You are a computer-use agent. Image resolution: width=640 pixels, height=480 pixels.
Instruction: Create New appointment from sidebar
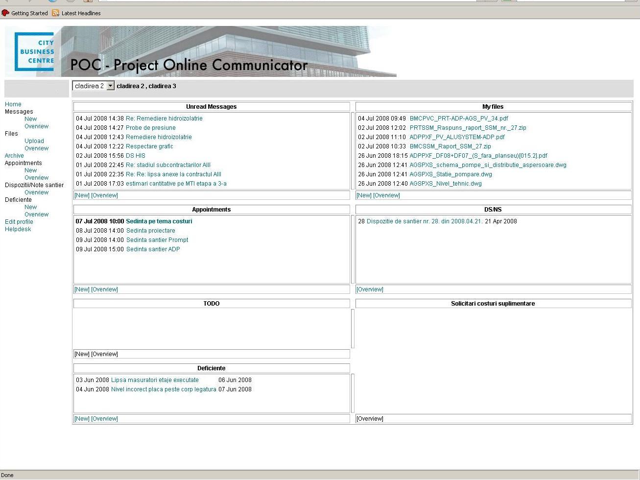coord(30,170)
